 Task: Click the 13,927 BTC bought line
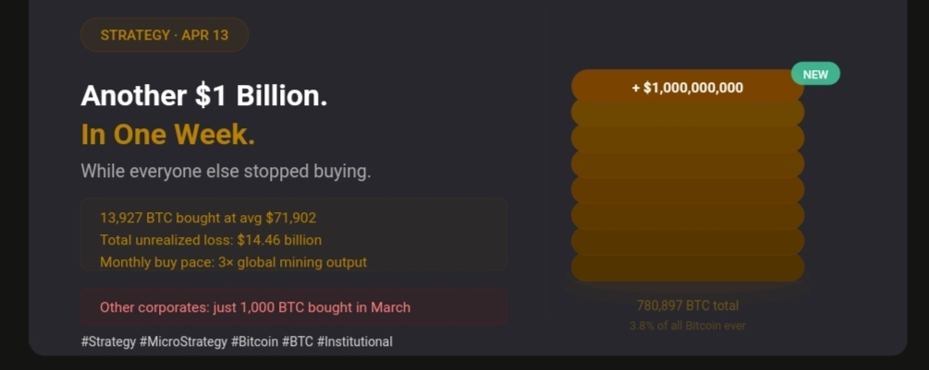(207, 218)
